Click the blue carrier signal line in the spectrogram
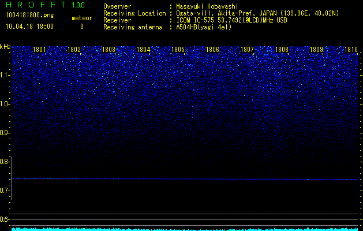The image size is (363, 231). [185, 179]
